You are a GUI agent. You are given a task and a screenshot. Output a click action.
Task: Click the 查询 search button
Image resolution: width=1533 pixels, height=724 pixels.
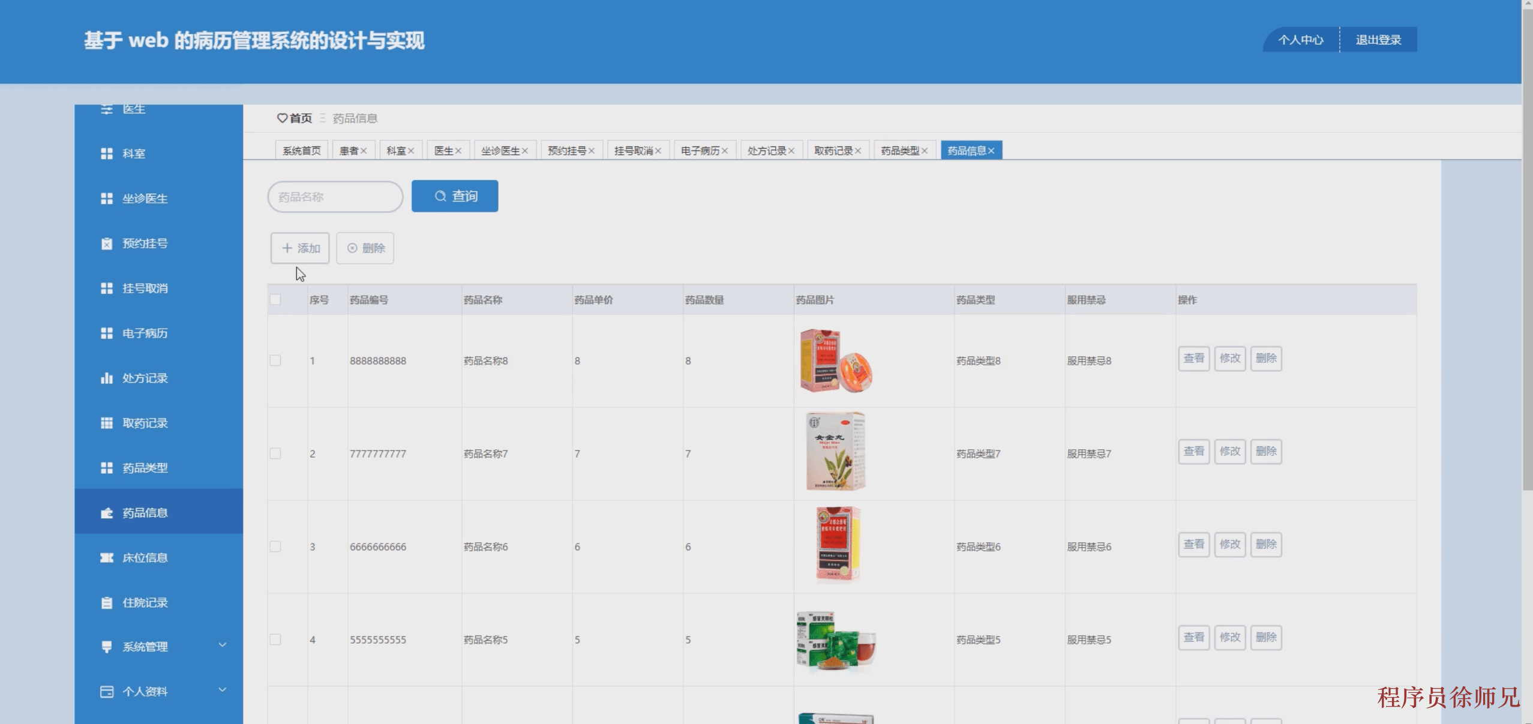pos(454,196)
